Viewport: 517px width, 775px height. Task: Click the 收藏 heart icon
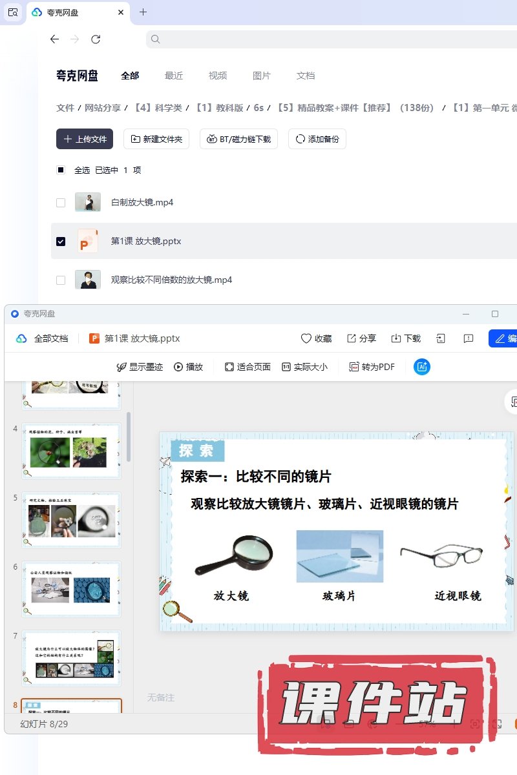click(306, 338)
